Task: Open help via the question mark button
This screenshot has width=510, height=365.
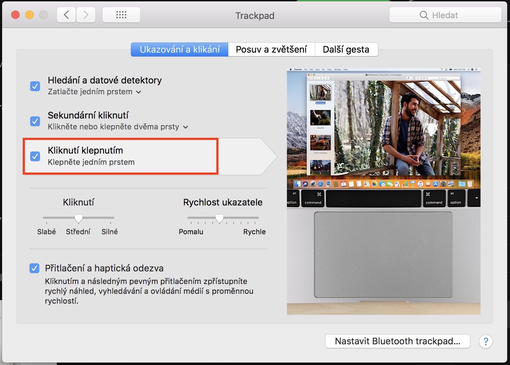Action: (x=486, y=342)
